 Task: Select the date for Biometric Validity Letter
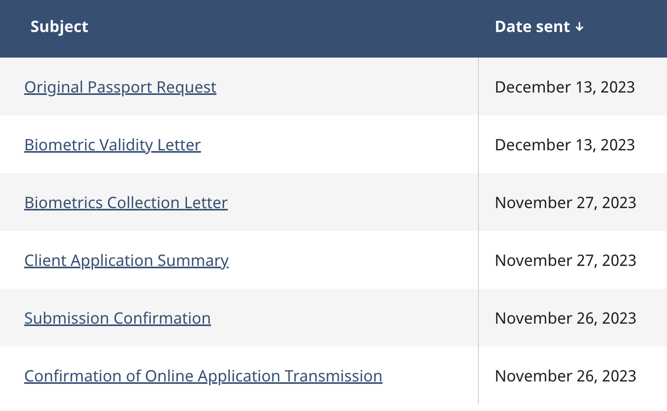(565, 145)
